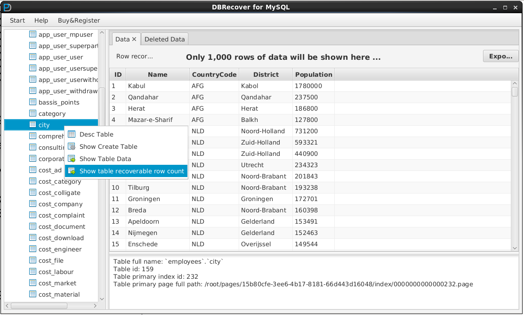Click the Desc Table icon in context menu
Screen dimensions: 524x315
coord(72,134)
